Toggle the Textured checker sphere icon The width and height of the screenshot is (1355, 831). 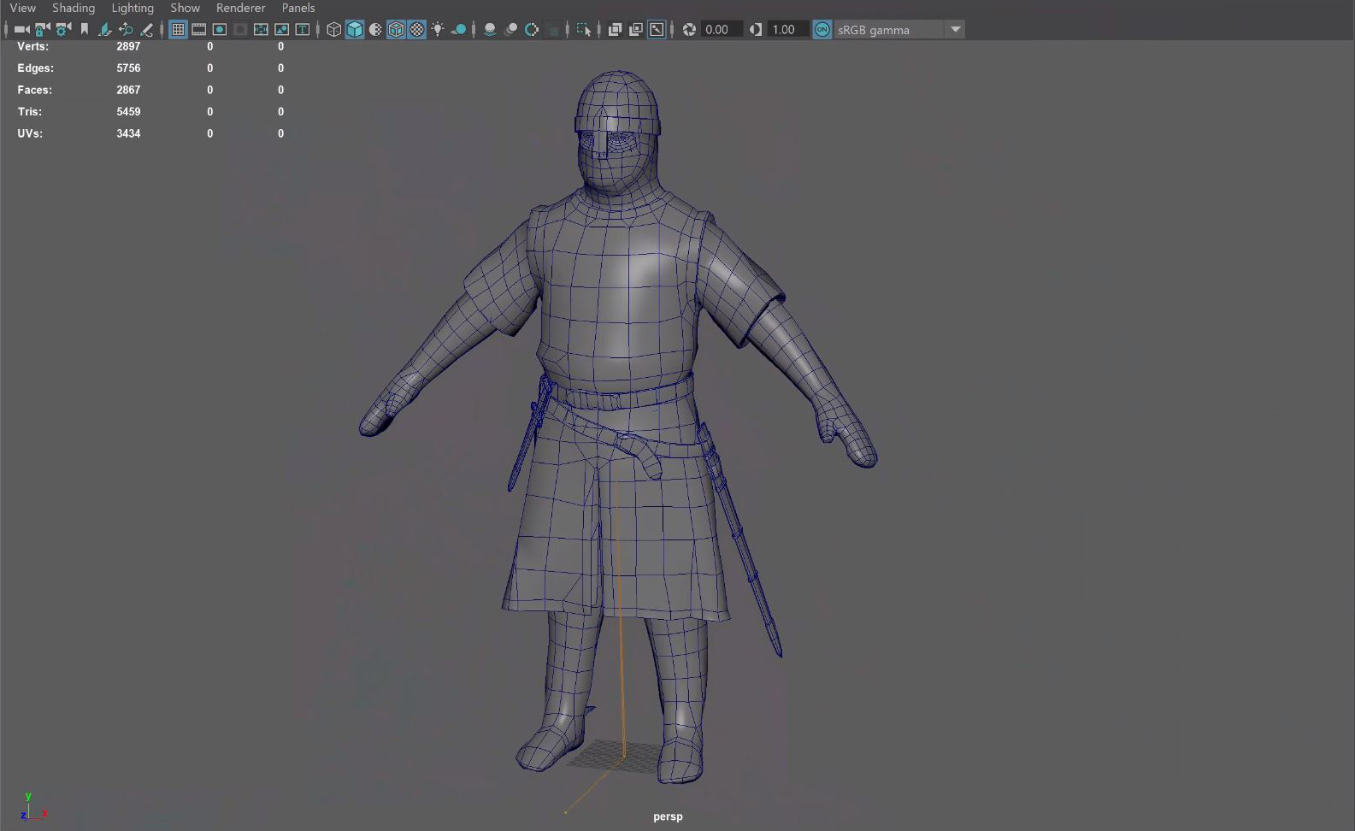point(417,30)
